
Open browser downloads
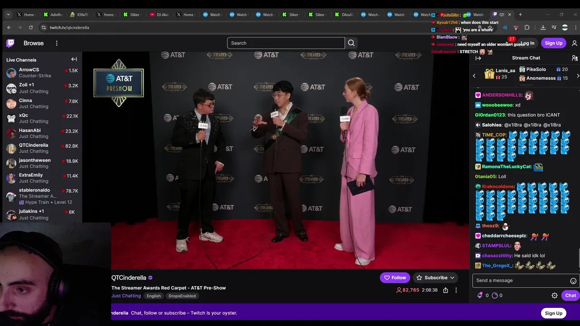click(x=543, y=27)
